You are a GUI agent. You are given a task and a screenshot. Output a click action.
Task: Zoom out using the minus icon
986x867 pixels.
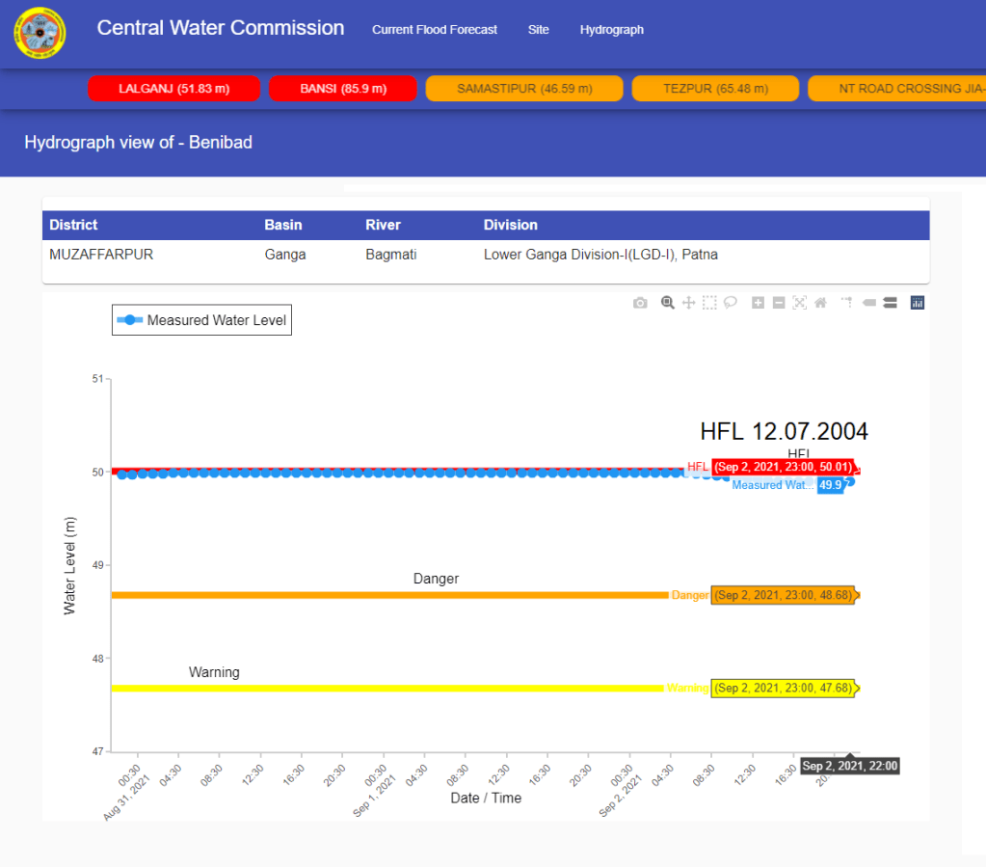point(779,303)
